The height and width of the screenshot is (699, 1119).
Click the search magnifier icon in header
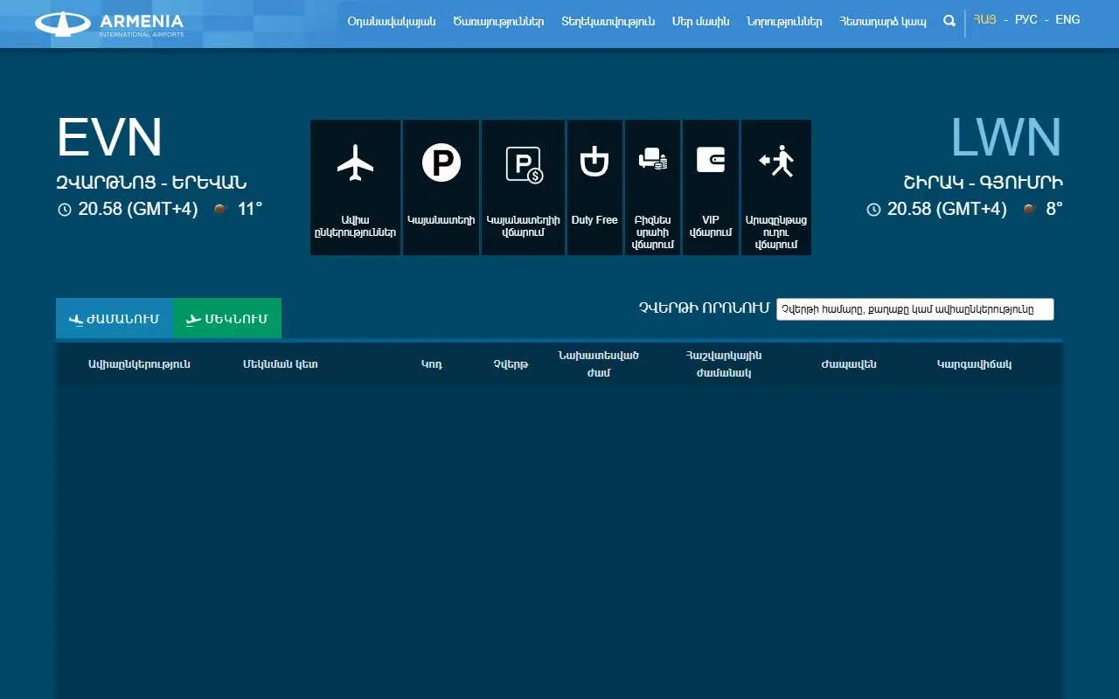point(949,22)
